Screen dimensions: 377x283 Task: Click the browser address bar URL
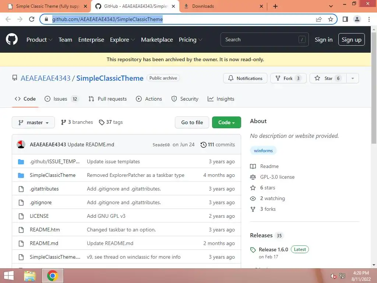click(108, 19)
